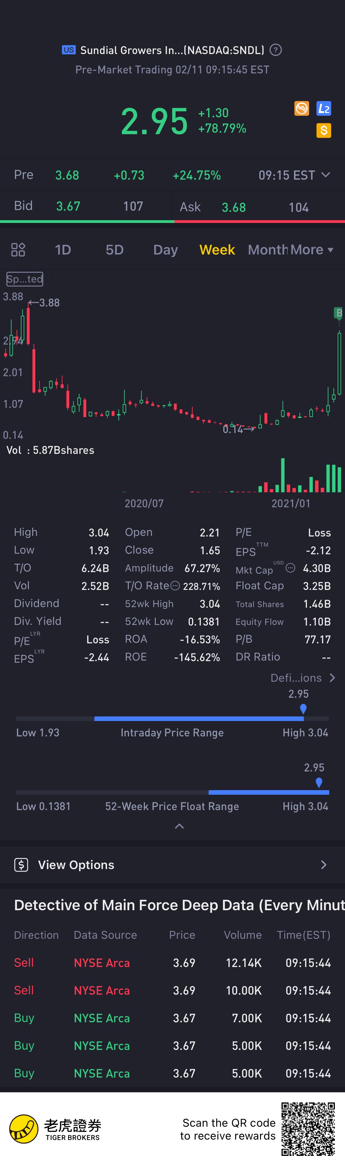345x1166 pixels.
Task: Expand the 09:15 EST pre-market dropdown
Action: pyautogui.click(x=294, y=175)
